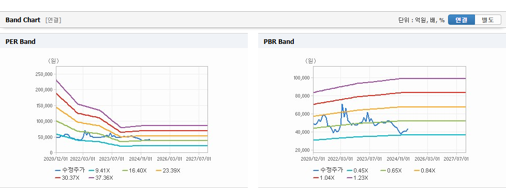Click the 0.65X green legend entry
Viewport: 506px width, 188px height.
[x=391, y=170]
